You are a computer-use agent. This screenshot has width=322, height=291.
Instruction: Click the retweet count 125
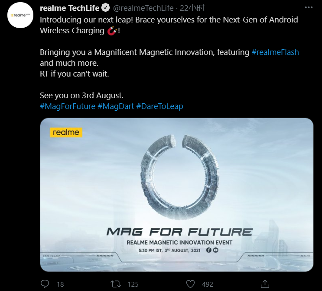click(x=133, y=284)
